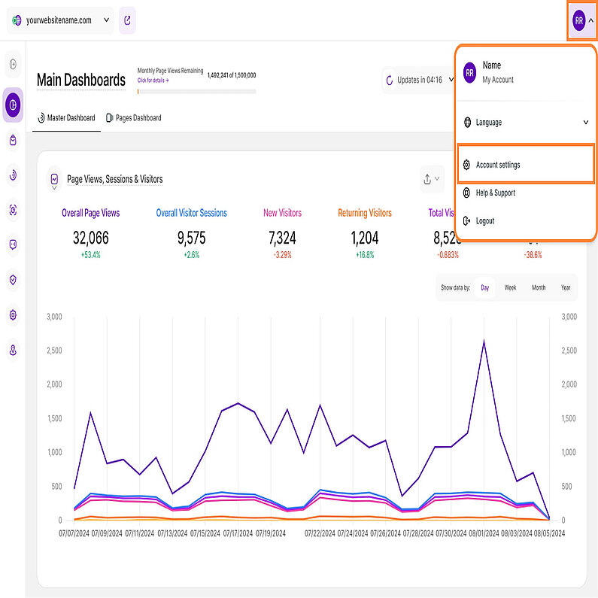The image size is (598, 598).
Task: Switch to the Pages Dashboard tab
Action: click(x=133, y=118)
